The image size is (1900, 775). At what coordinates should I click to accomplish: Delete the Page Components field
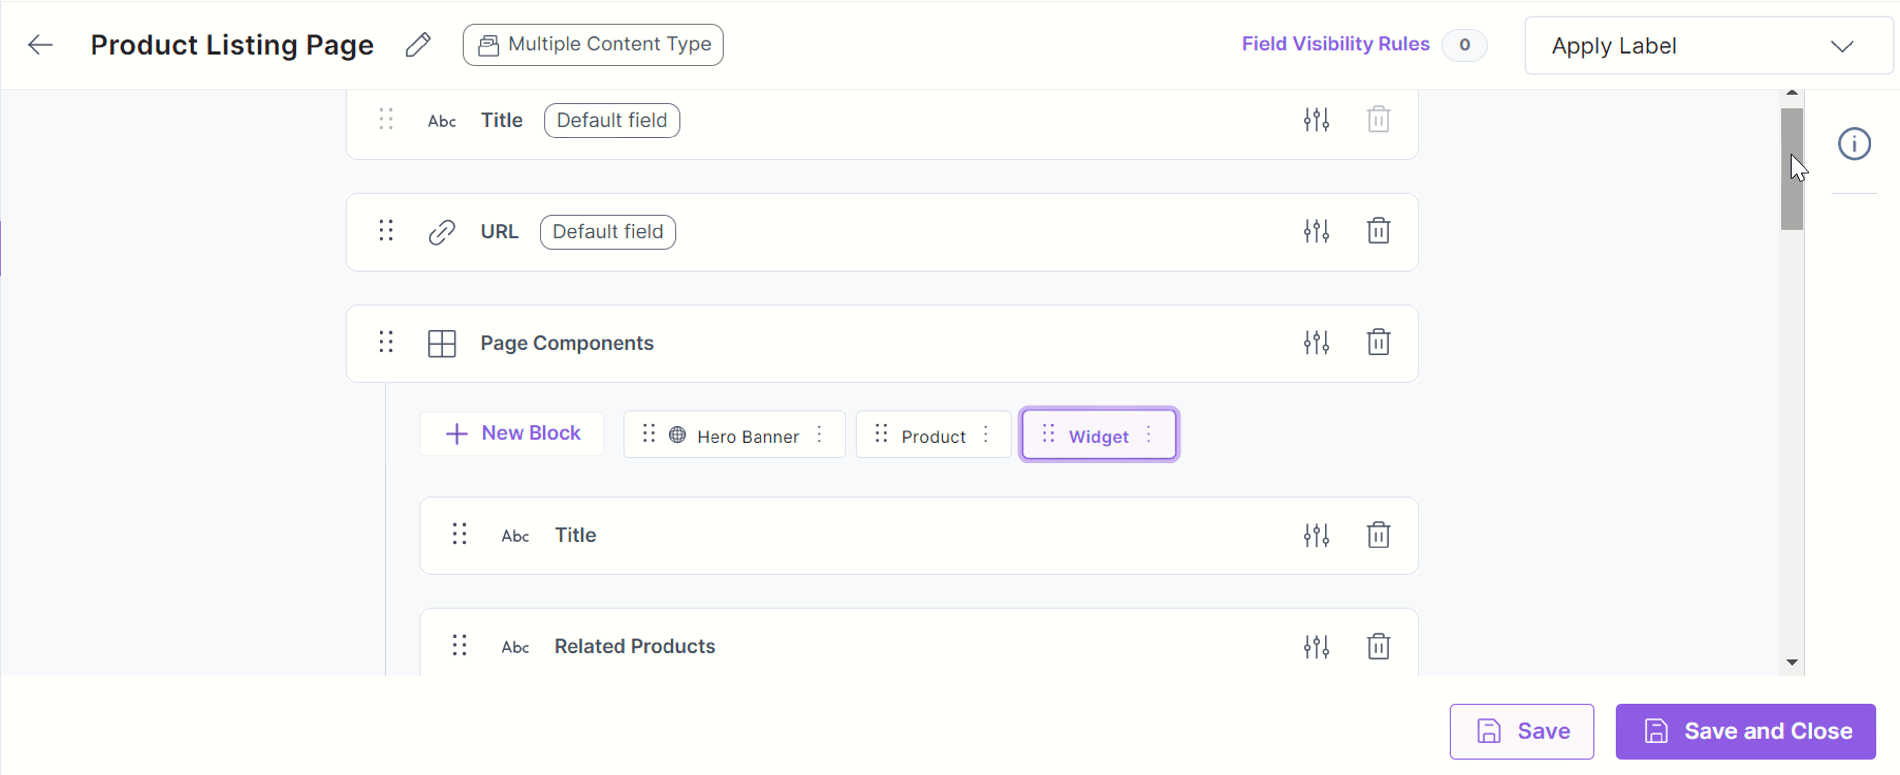point(1378,342)
